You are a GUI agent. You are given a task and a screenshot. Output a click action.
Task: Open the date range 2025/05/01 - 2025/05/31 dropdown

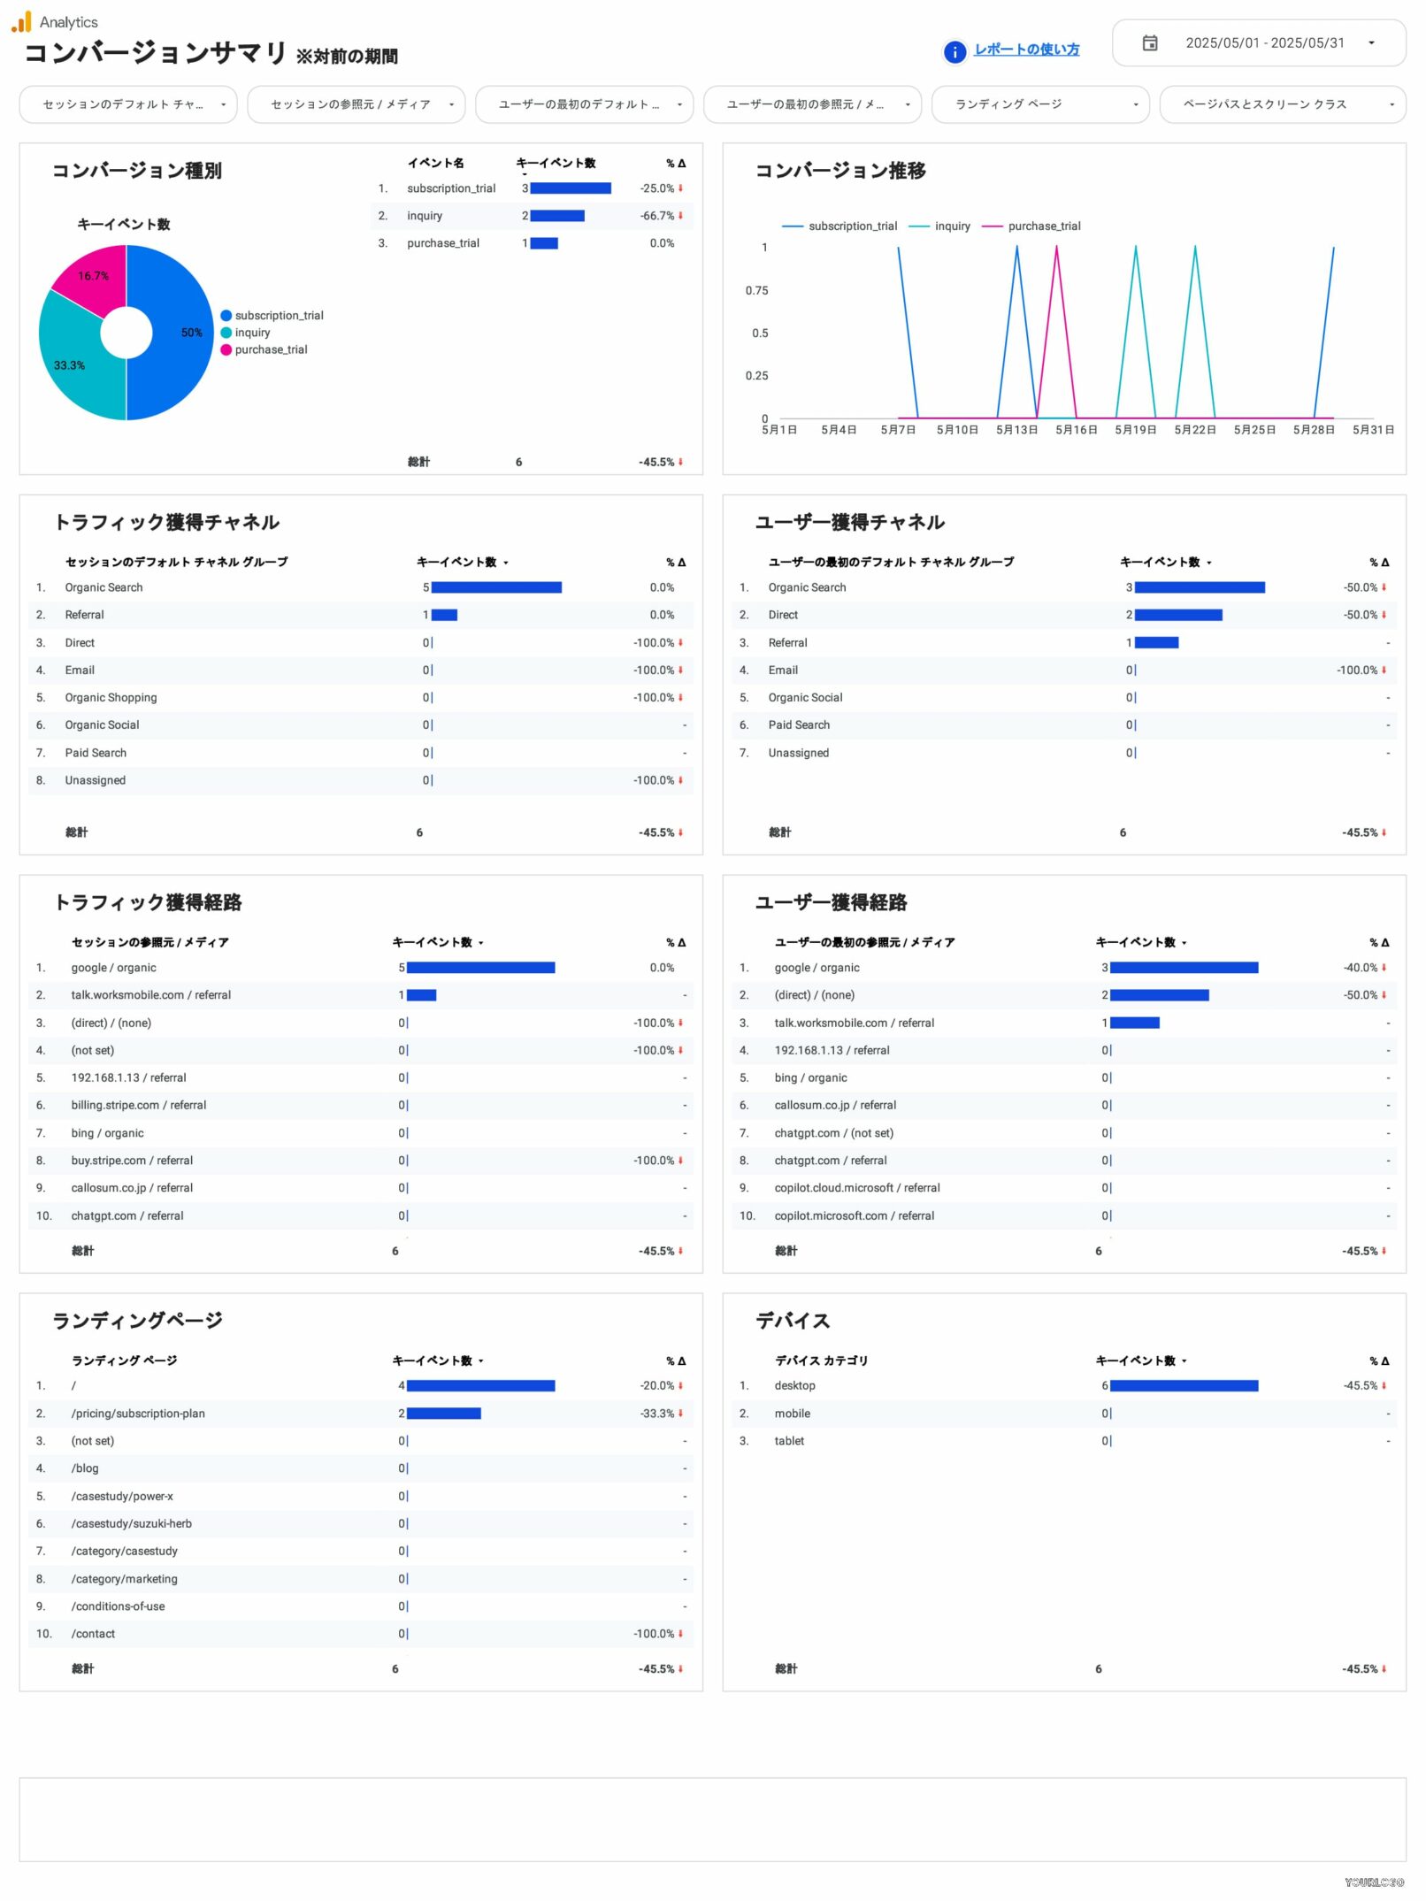[1263, 42]
